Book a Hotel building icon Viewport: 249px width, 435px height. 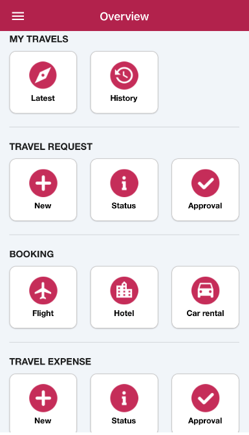[x=124, y=290]
